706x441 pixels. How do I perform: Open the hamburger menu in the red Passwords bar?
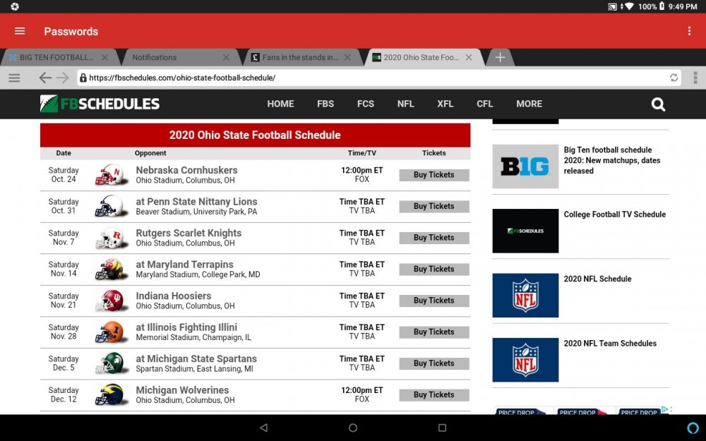click(20, 31)
